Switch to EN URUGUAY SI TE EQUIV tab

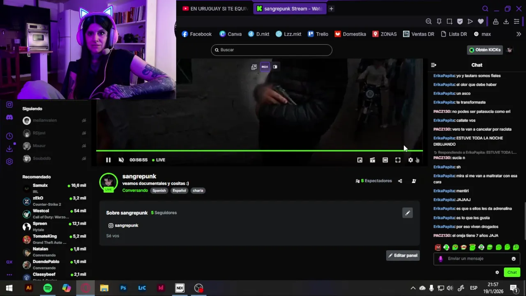point(215,9)
